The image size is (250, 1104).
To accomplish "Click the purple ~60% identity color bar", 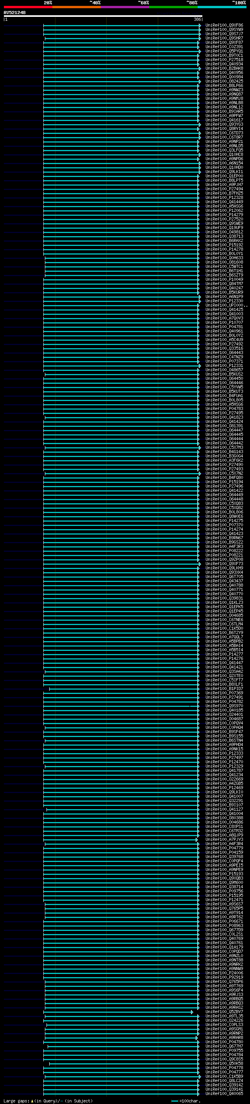I will click(125, 7).
